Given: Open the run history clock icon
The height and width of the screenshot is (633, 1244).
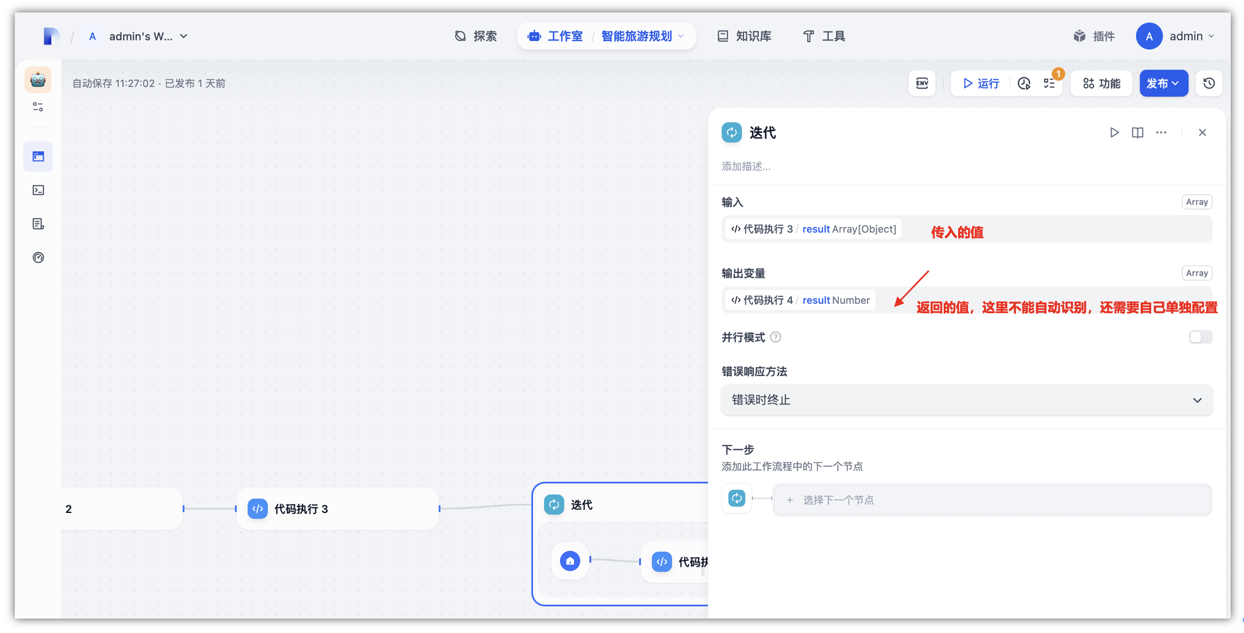Looking at the screenshot, I should pyautogui.click(x=1024, y=83).
